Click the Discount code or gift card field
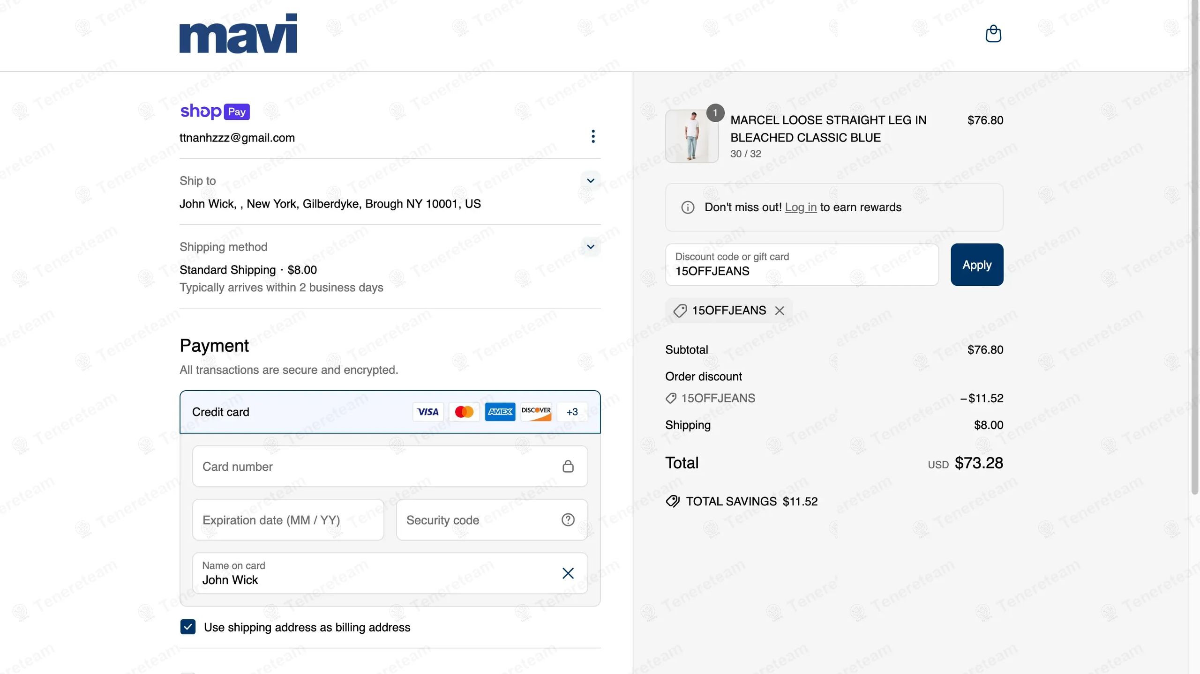 802,265
